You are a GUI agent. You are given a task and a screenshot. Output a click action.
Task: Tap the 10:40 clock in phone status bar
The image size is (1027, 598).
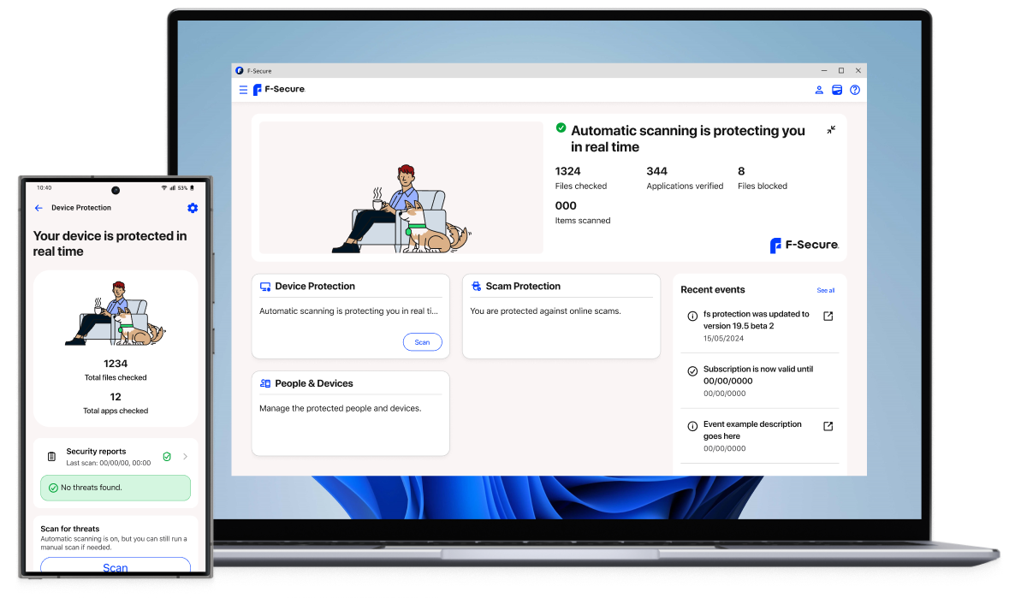(x=45, y=187)
